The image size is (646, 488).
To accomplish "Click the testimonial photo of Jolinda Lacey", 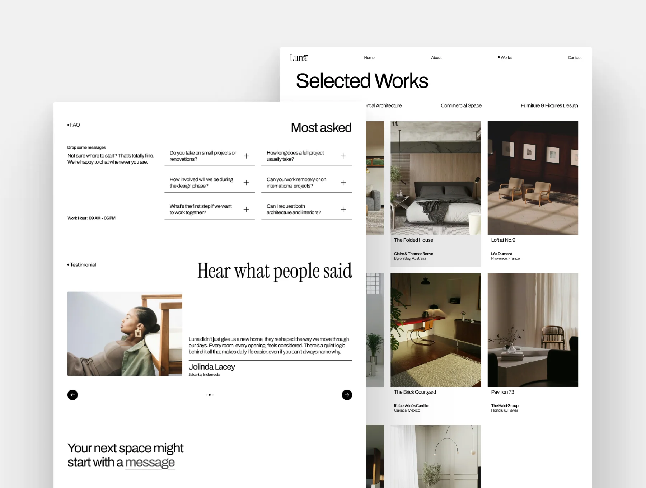I will click(125, 334).
